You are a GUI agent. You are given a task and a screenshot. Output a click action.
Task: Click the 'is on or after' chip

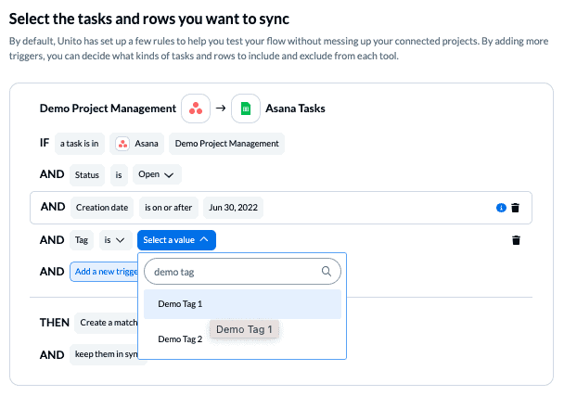(168, 208)
